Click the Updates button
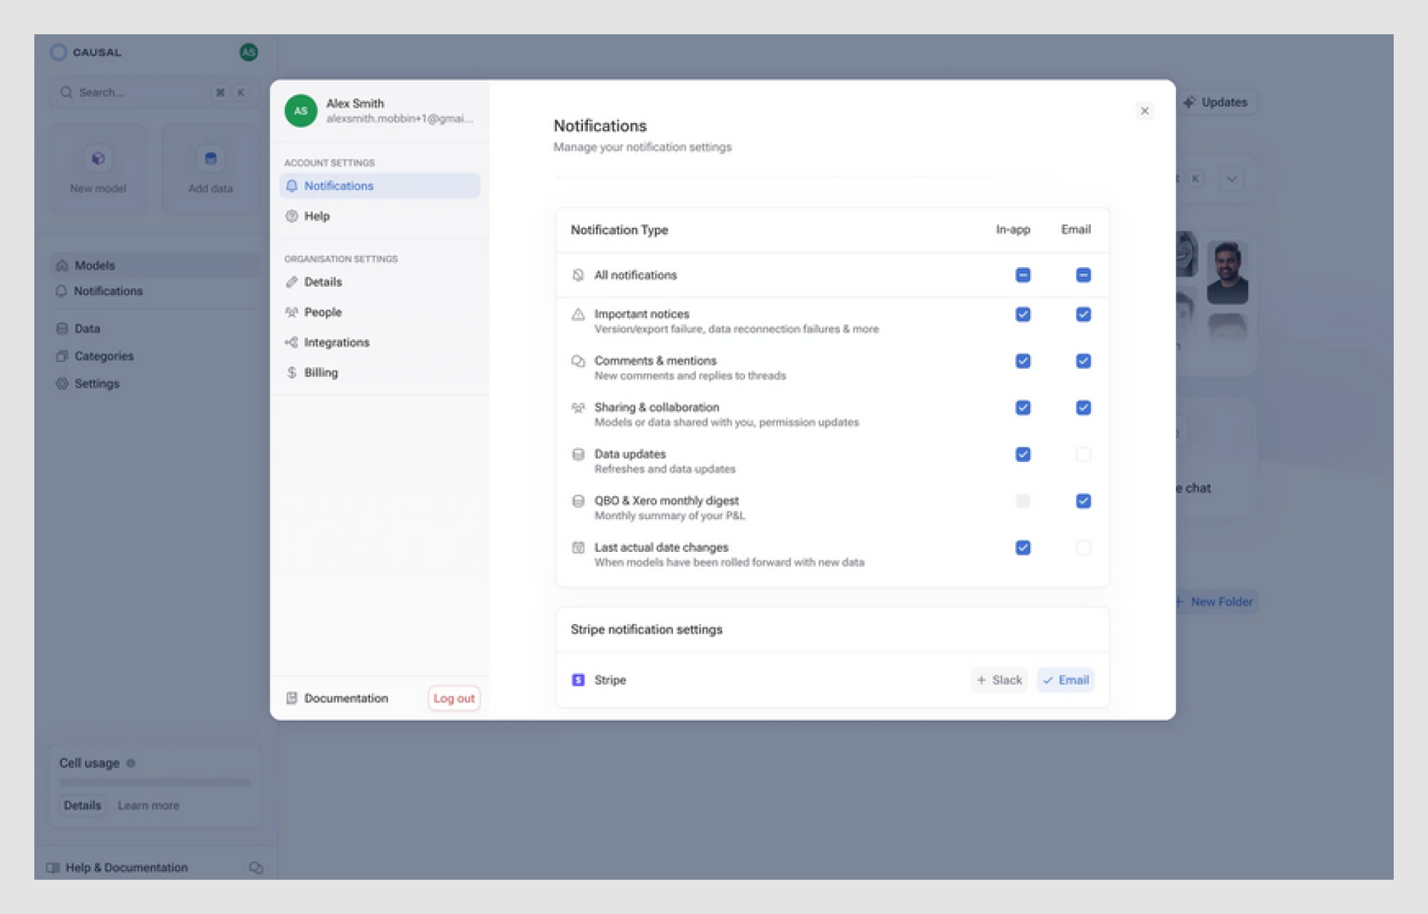 pos(1217,102)
